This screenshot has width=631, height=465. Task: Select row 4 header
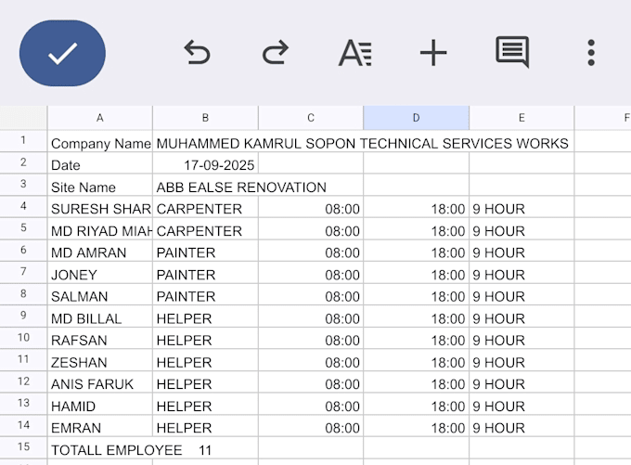[23, 207]
